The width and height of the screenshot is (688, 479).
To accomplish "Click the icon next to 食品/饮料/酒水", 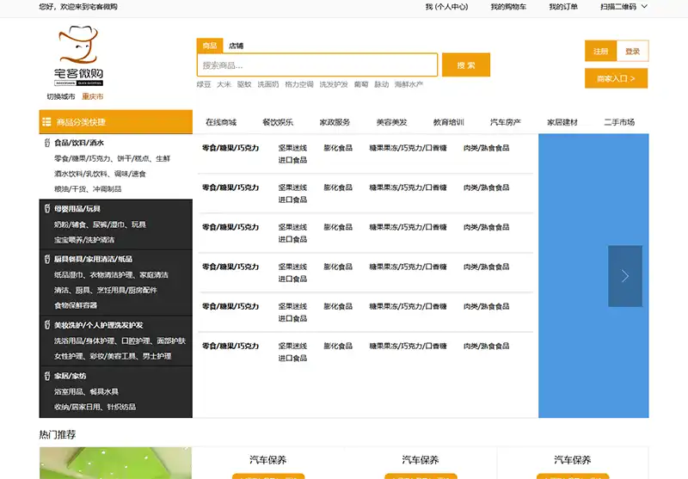I will [x=46, y=143].
